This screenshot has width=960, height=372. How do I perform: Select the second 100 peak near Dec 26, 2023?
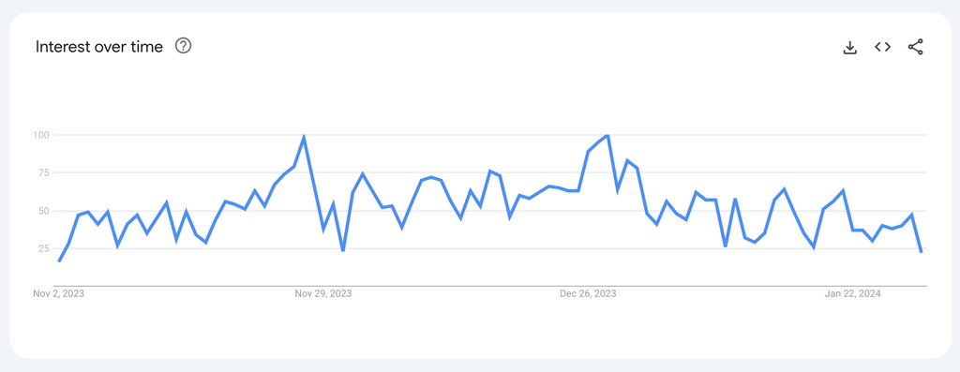(607, 135)
